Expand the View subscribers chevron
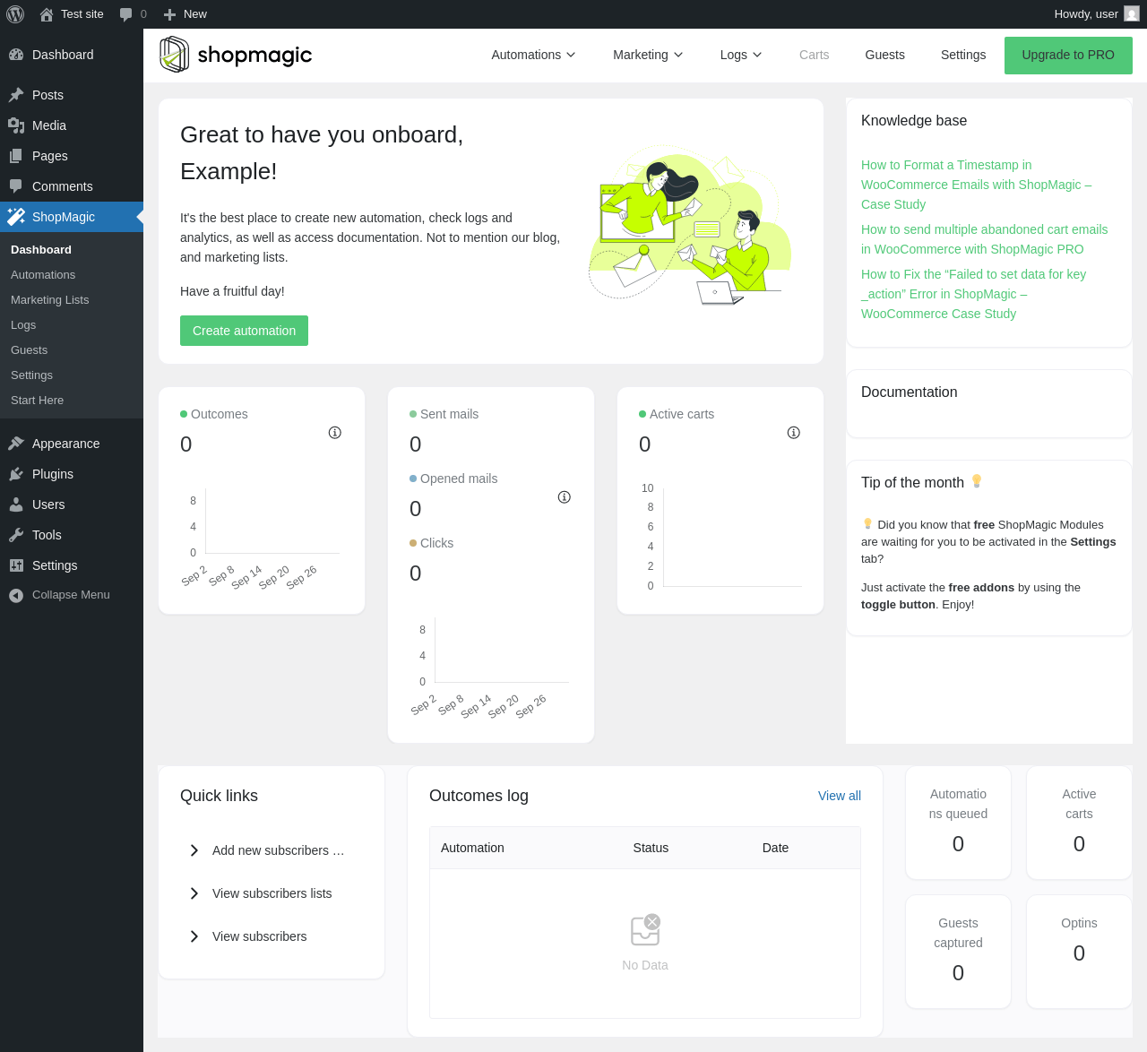1147x1052 pixels. 194,936
